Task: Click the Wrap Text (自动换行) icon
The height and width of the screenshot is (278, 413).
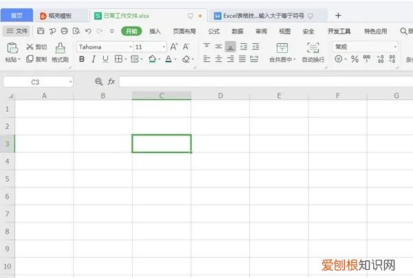Action: [x=313, y=48]
